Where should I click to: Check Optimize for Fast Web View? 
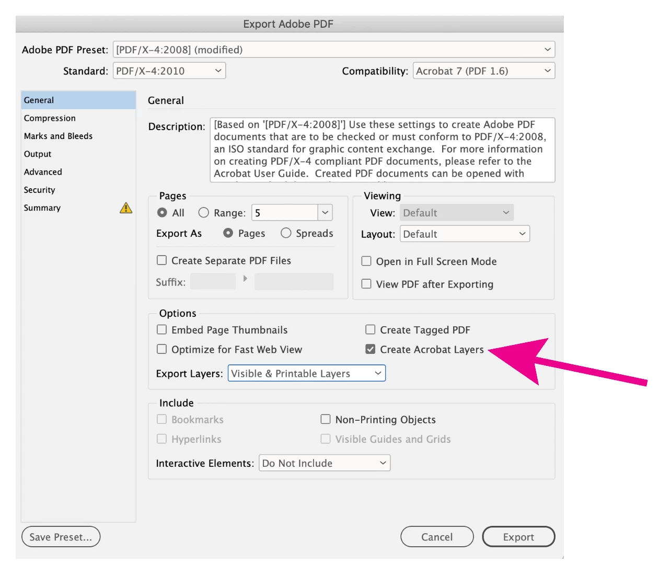(x=162, y=349)
